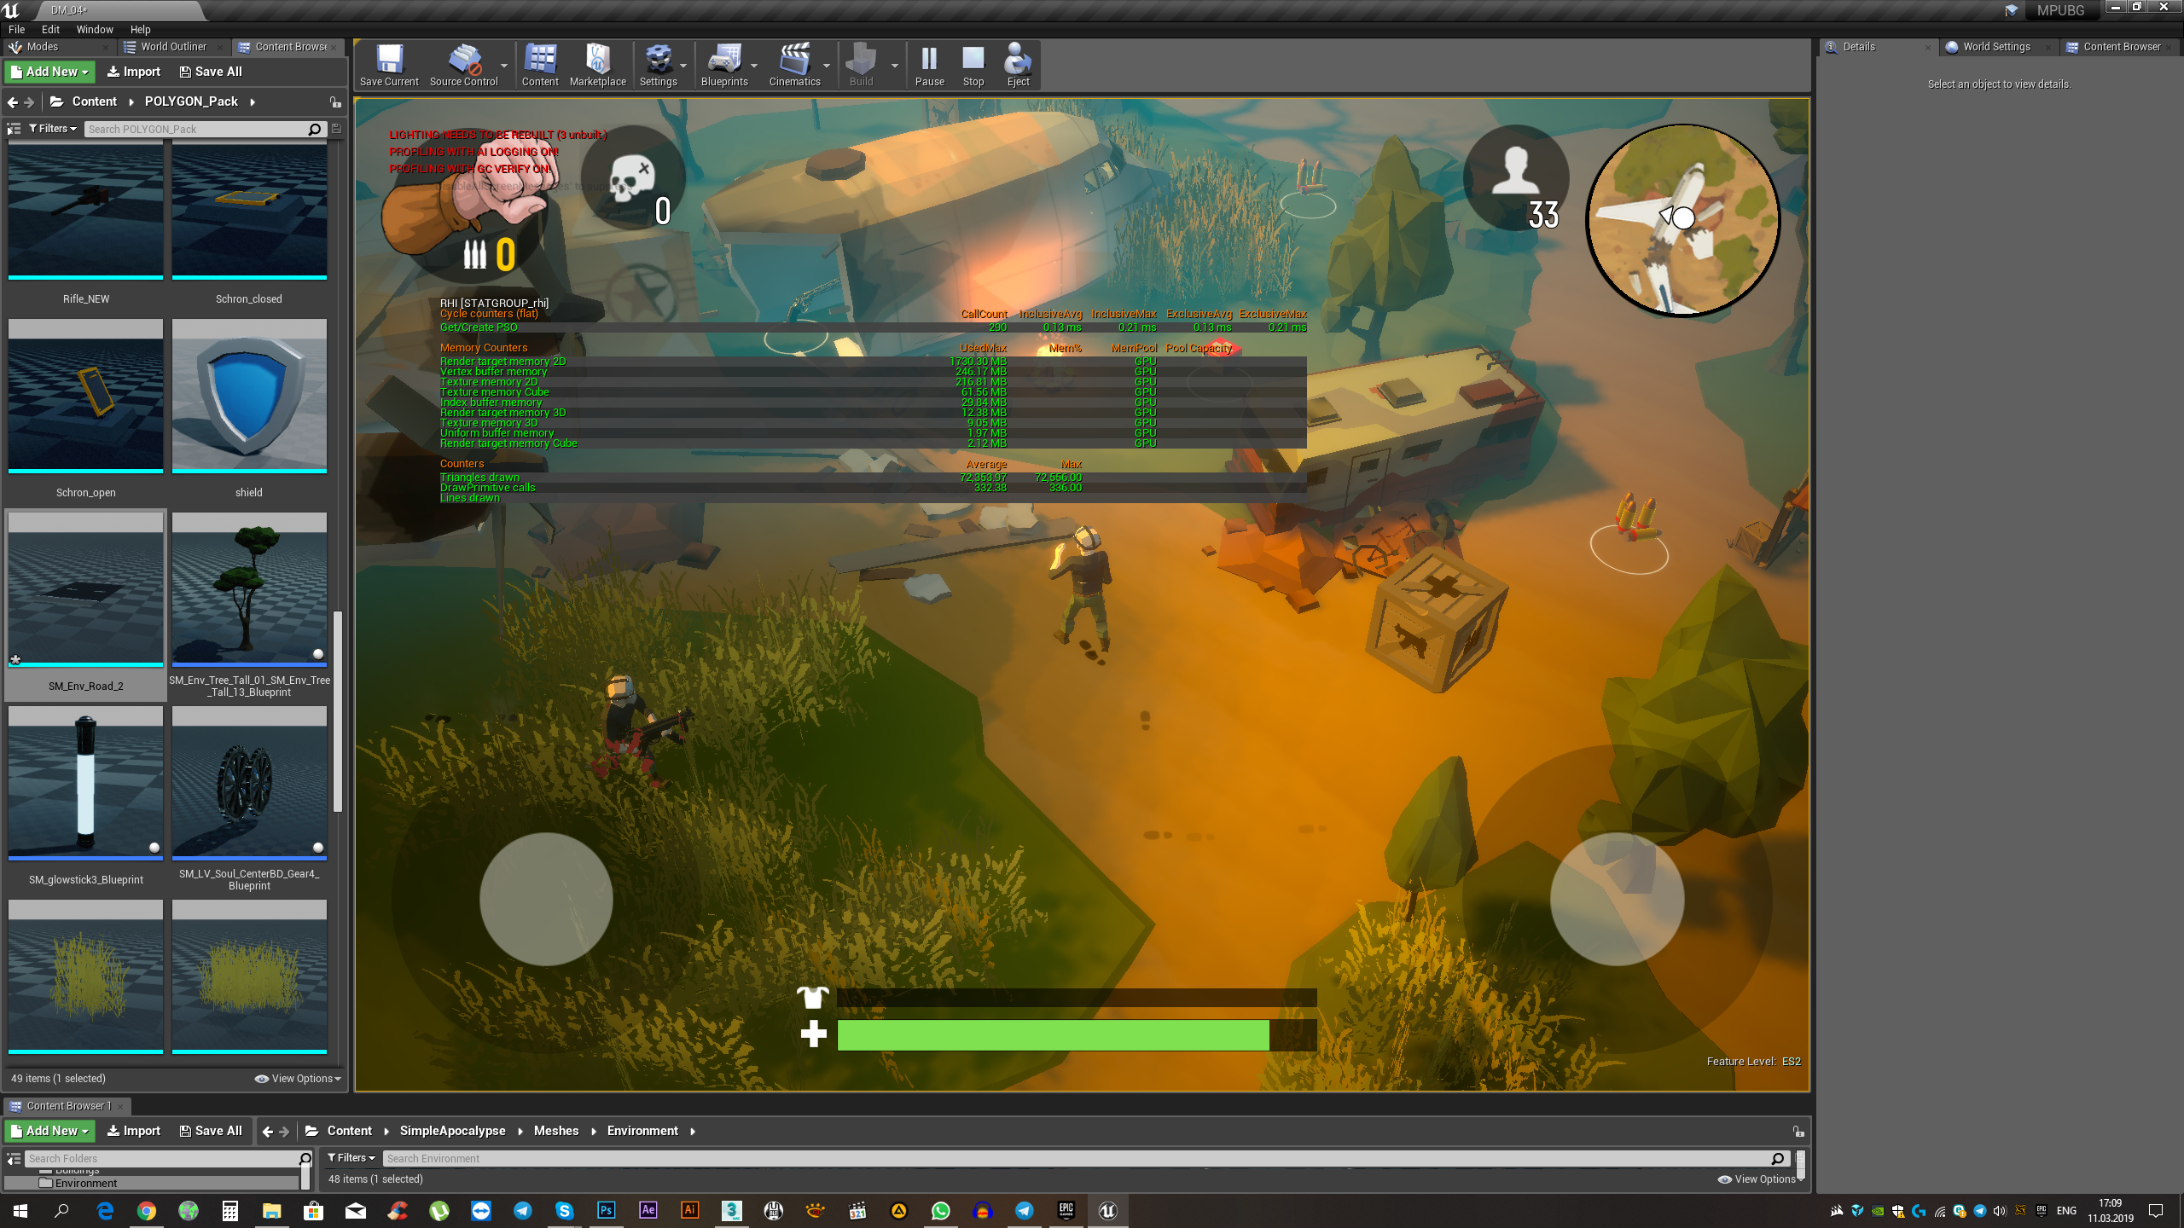
Task: Click the Meshes breadcrumb
Action: 556,1131
